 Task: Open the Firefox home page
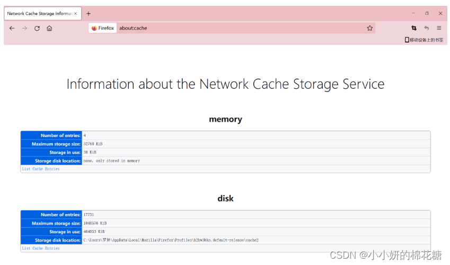click(49, 28)
